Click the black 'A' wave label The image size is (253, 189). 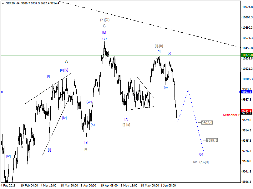tap(66, 62)
